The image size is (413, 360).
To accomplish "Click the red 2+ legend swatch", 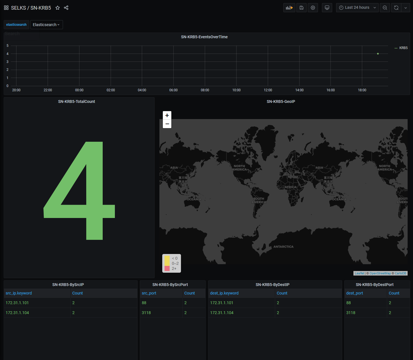I will coord(167,268).
